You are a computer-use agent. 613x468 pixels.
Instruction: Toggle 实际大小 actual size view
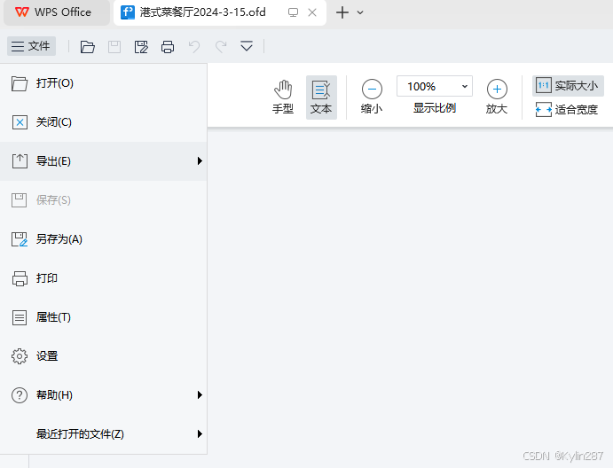click(x=568, y=86)
